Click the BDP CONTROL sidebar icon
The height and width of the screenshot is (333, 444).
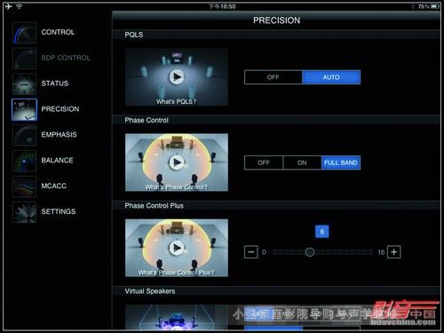[24, 59]
